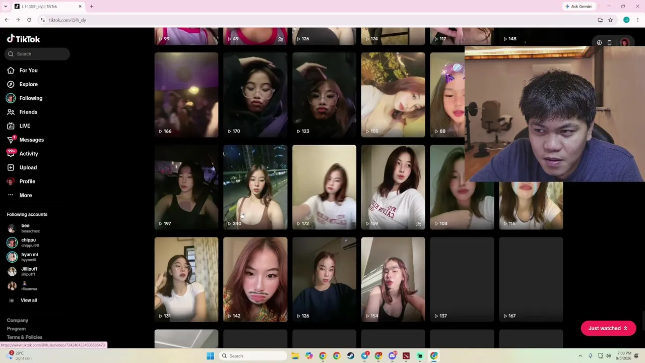
Task: Click the get app phone icon
Action: (609, 43)
